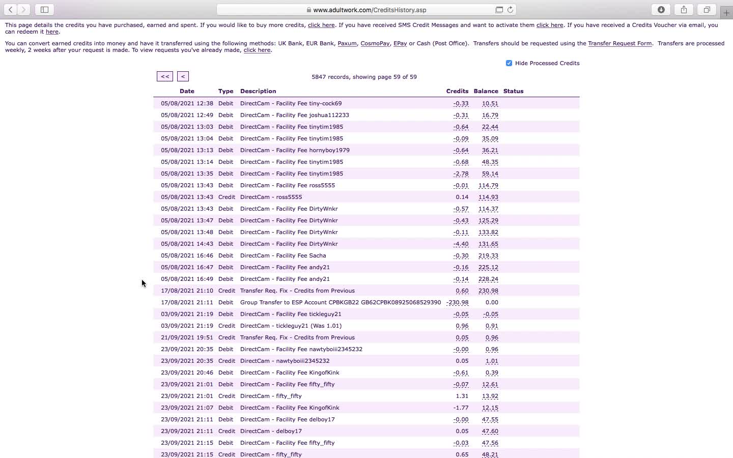This screenshot has width=733, height=458.
Task: Click the tickleguy21 (Was 1.01) description
Action: point(291,326)
